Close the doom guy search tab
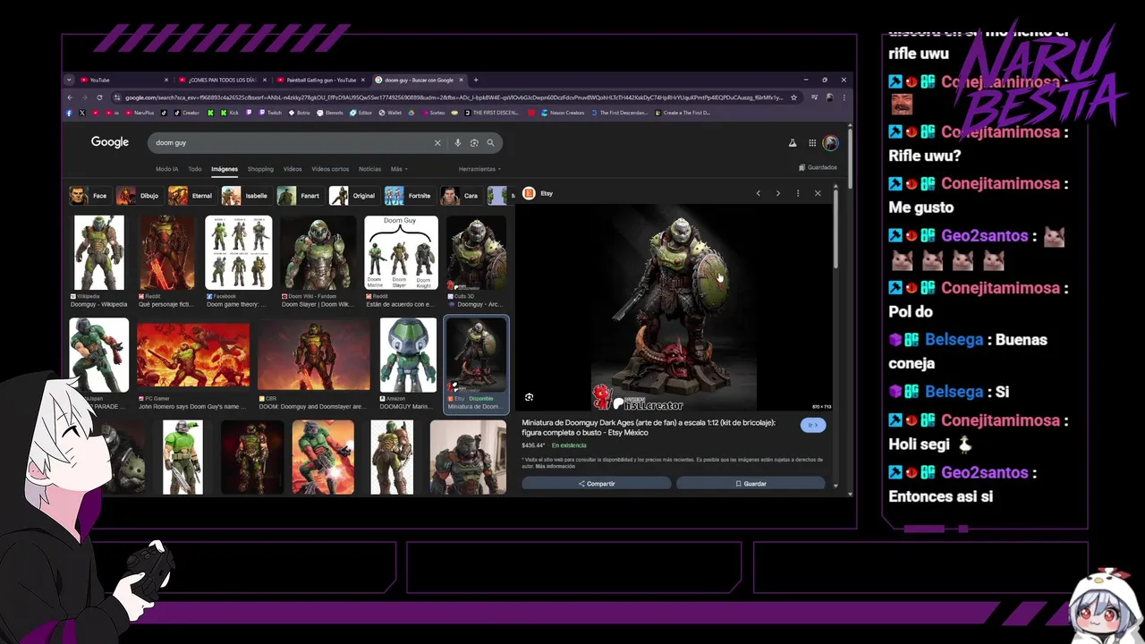1145x644 pixels. tap(461, 80)
